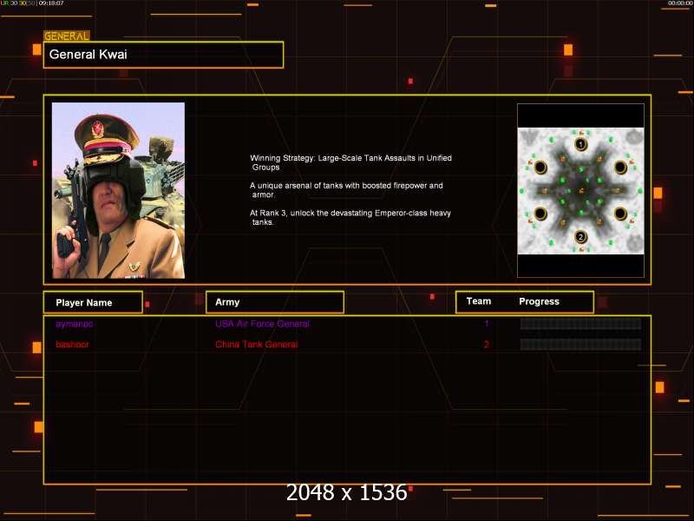This screenshot has width=694, height=521.
Task: Select start position 1 on the map
Action: [x=580, y=144]
